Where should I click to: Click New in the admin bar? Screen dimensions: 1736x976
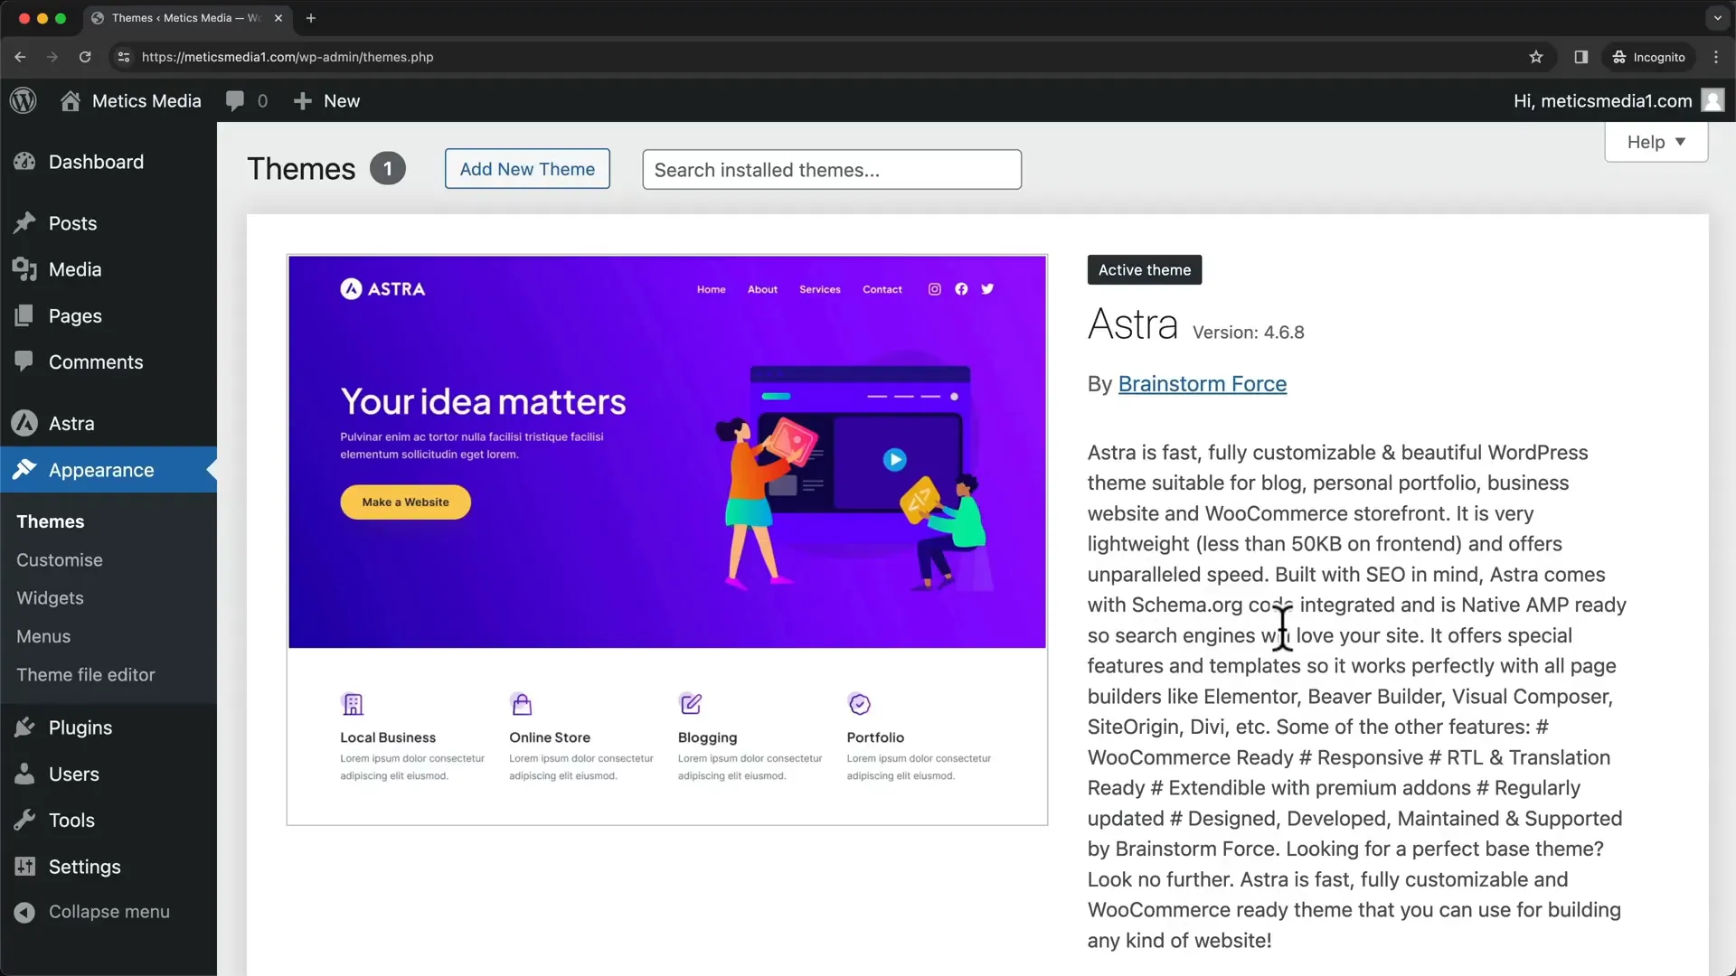pos(342,100)
